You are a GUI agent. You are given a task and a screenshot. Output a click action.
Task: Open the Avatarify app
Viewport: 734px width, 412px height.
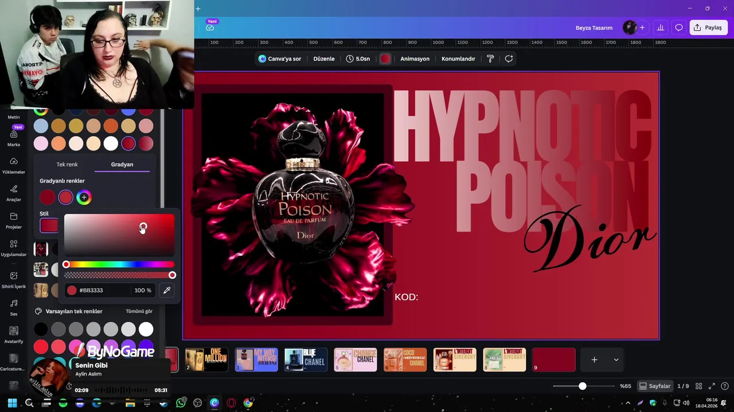point(14,335)
